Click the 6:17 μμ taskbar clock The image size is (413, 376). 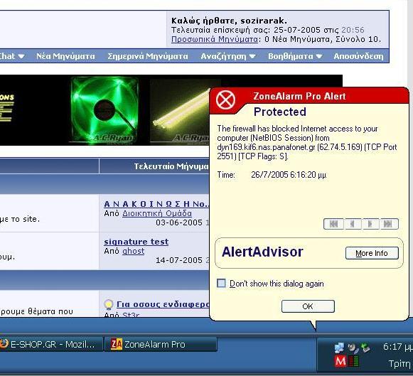tap(398, 347)
